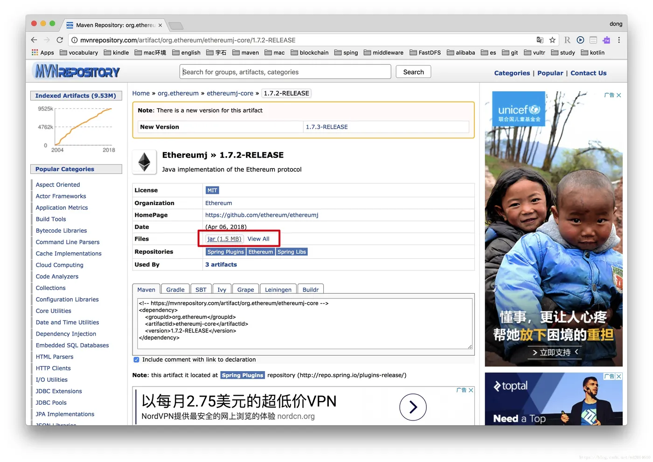Reload the page with refresh icon
Image resolution: width=653 pixels, height=462 pixels.
[60, 40]
